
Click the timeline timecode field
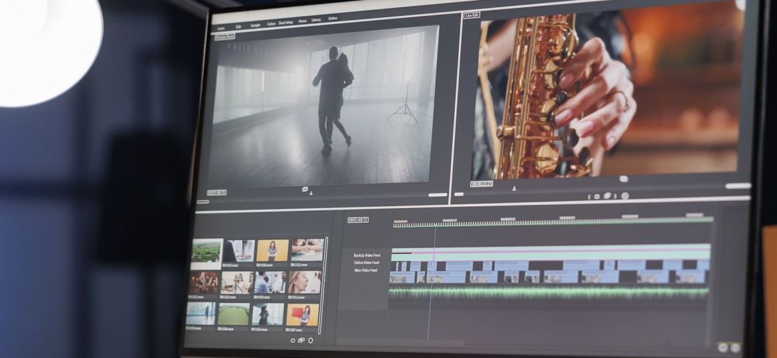358,219
